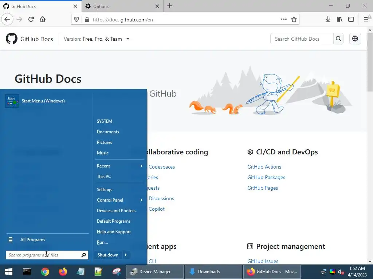Switch to Device Manager taskbar window
This screenshot has width=373, height=279.
pyautogui.click(x=155, y=272)
